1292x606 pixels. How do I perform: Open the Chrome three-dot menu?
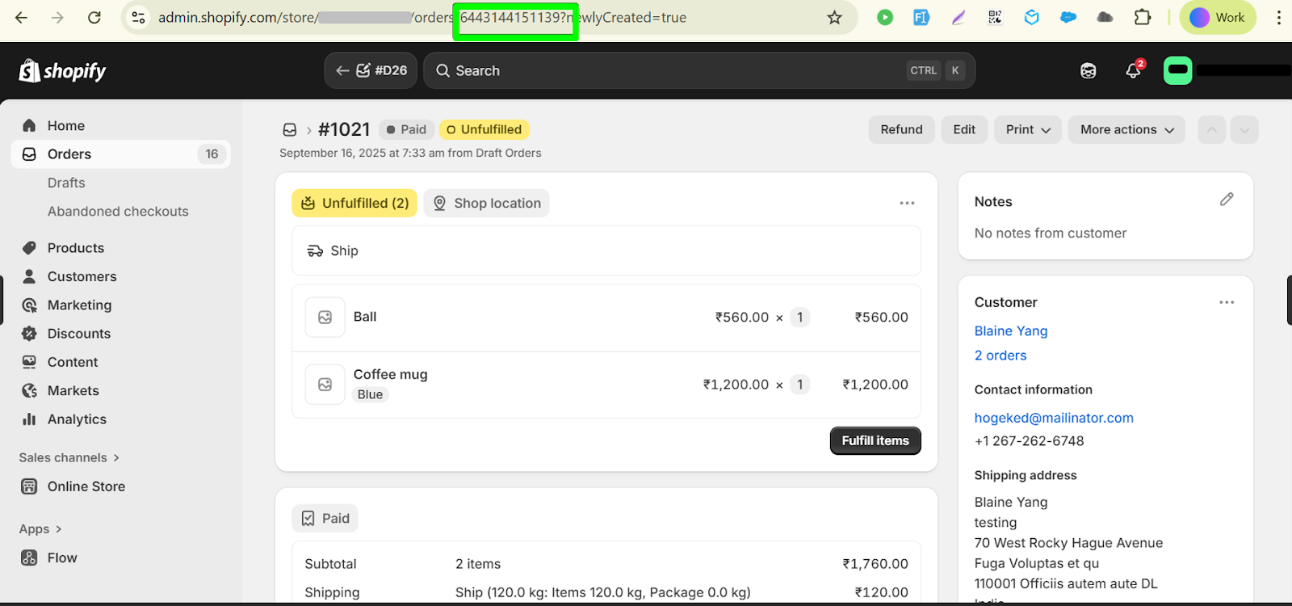1278,17
